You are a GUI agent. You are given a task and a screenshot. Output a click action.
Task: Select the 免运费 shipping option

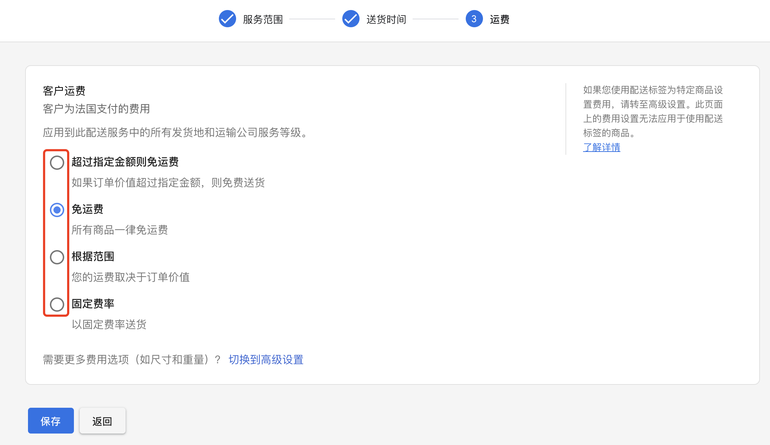(x=56, y=210)
